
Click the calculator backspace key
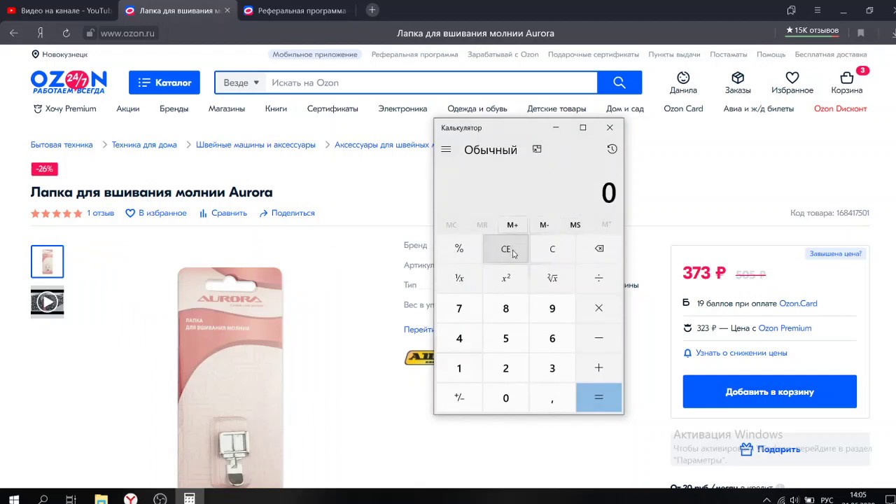click(x=598, y=249)
